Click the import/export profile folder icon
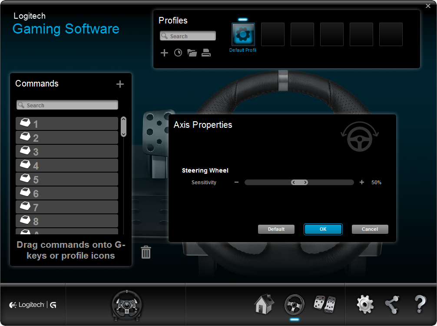 [x=192, y=53]
